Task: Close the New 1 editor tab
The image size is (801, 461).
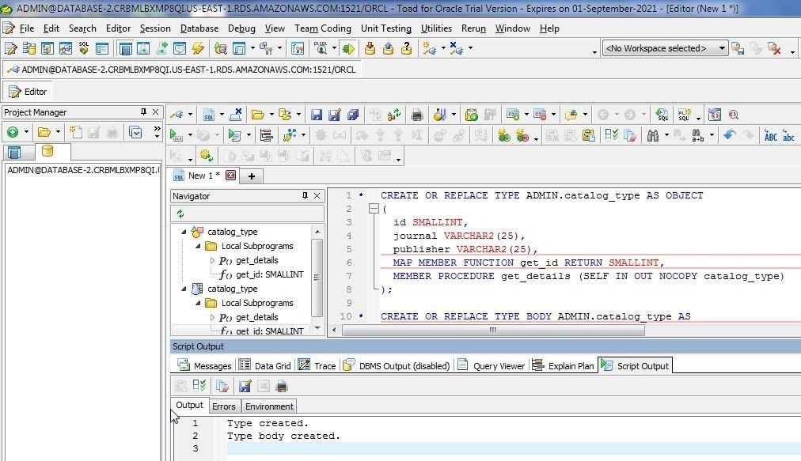Action: [x=231, y=175]
